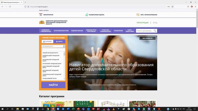Click the municipality list scroll-down arrow
198x111 pixels.
click(x=64, y=79)
